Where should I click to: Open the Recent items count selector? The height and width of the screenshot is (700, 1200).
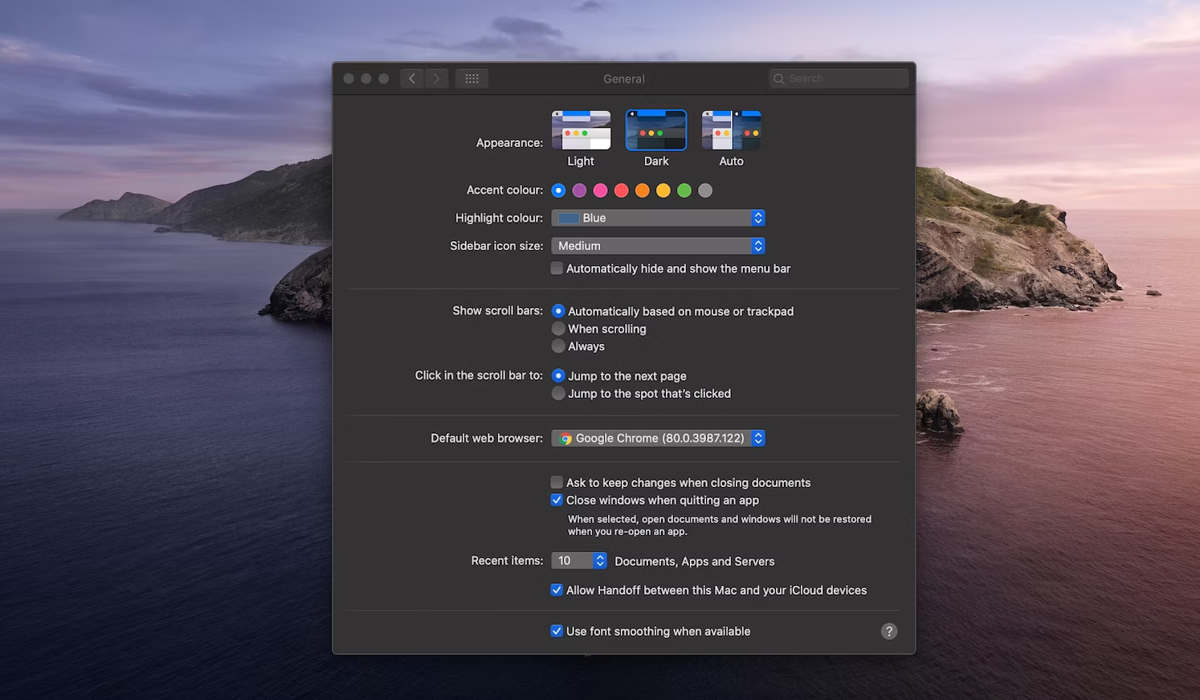click(x=599, y=560)
